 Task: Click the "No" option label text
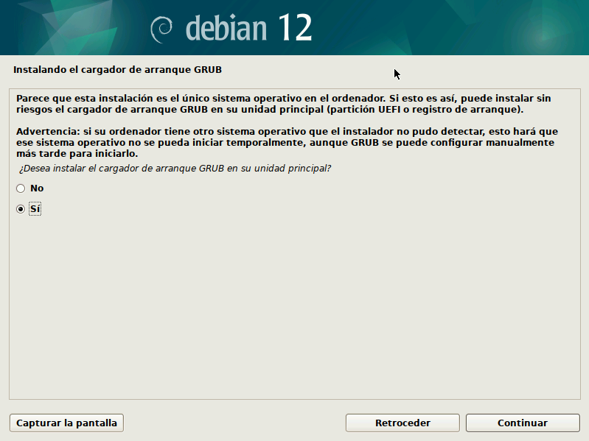[37, 188]
